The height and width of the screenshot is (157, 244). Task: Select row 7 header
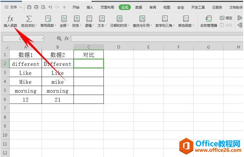[5, 108]
